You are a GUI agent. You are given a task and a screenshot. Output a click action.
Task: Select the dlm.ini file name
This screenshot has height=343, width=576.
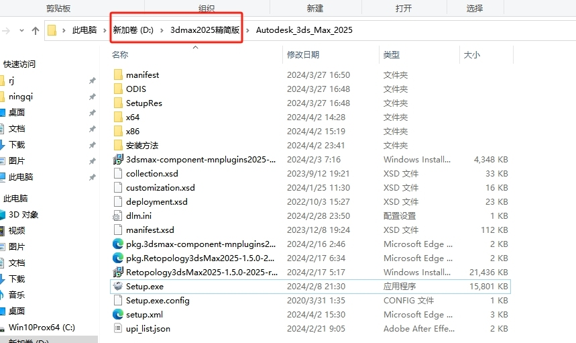click(139, 215)
